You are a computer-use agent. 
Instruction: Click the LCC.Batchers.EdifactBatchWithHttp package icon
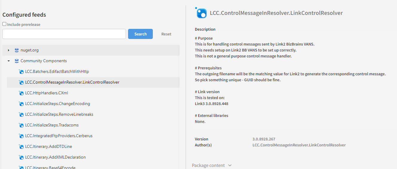(21, 72)
